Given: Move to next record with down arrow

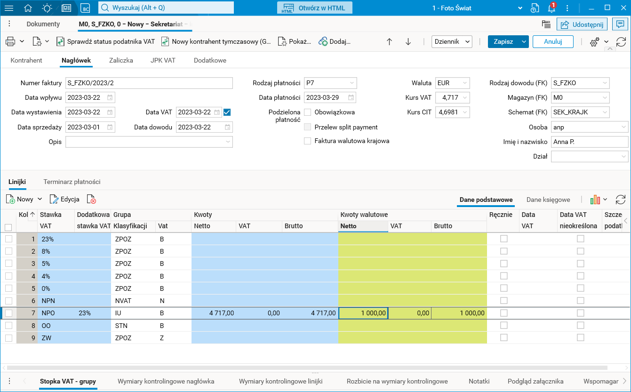Looking at the screenshot, I should 408,41.
